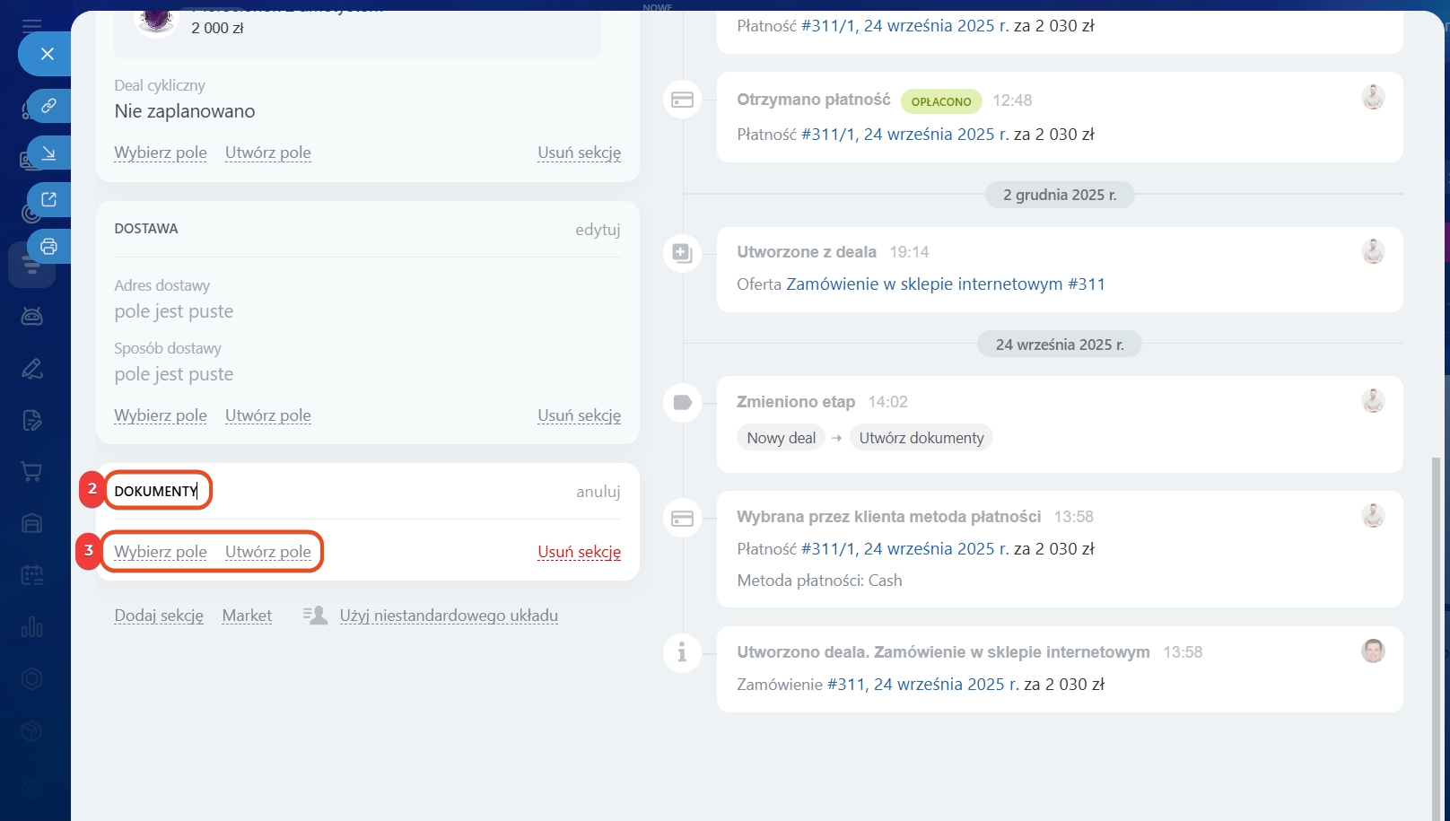Screen dimensions: 1450x821
Task: Click the 2 grudnia 2025 r. date separator
Action: pos(1060,195)
